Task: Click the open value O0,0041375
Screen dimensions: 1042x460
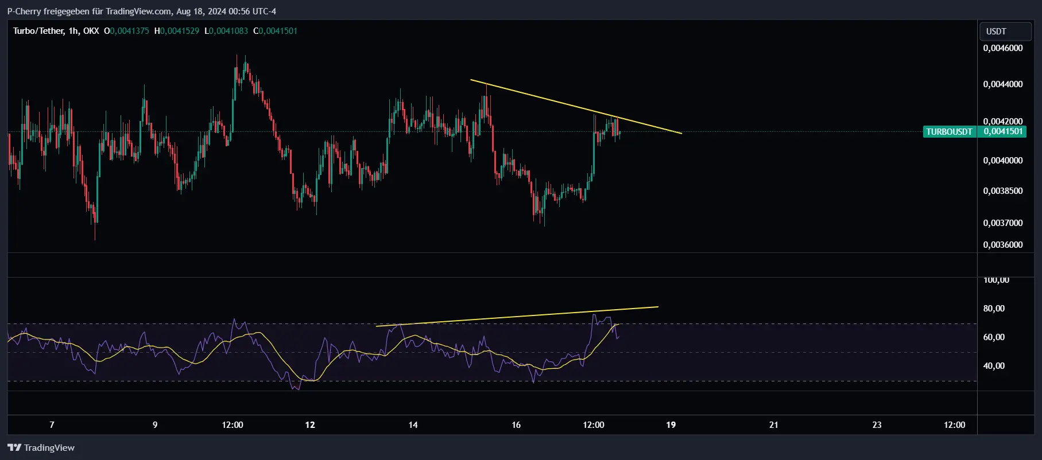Action: click(x=126, y=31)
